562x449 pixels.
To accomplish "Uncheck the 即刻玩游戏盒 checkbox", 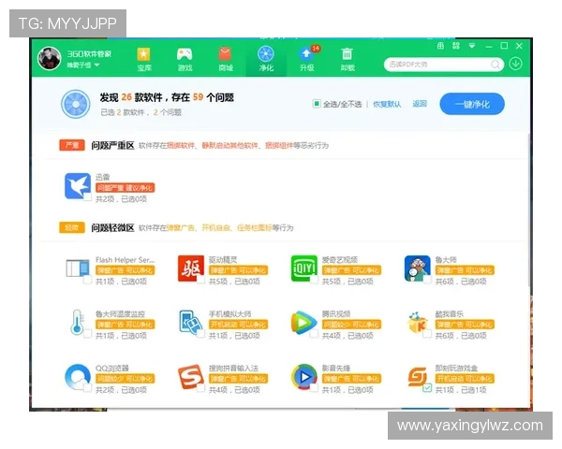I will [427, 388].
